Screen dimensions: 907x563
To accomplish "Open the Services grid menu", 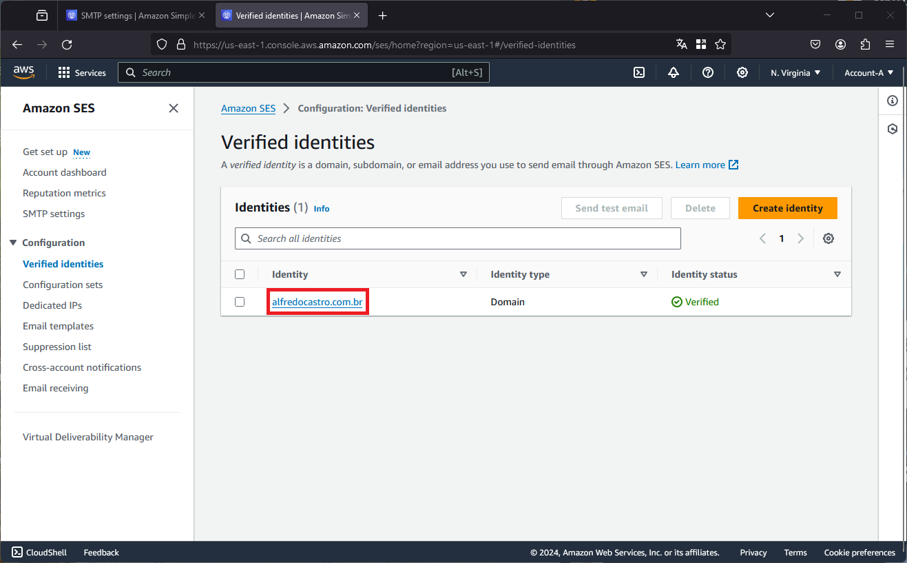I will [x=82, y=72].
